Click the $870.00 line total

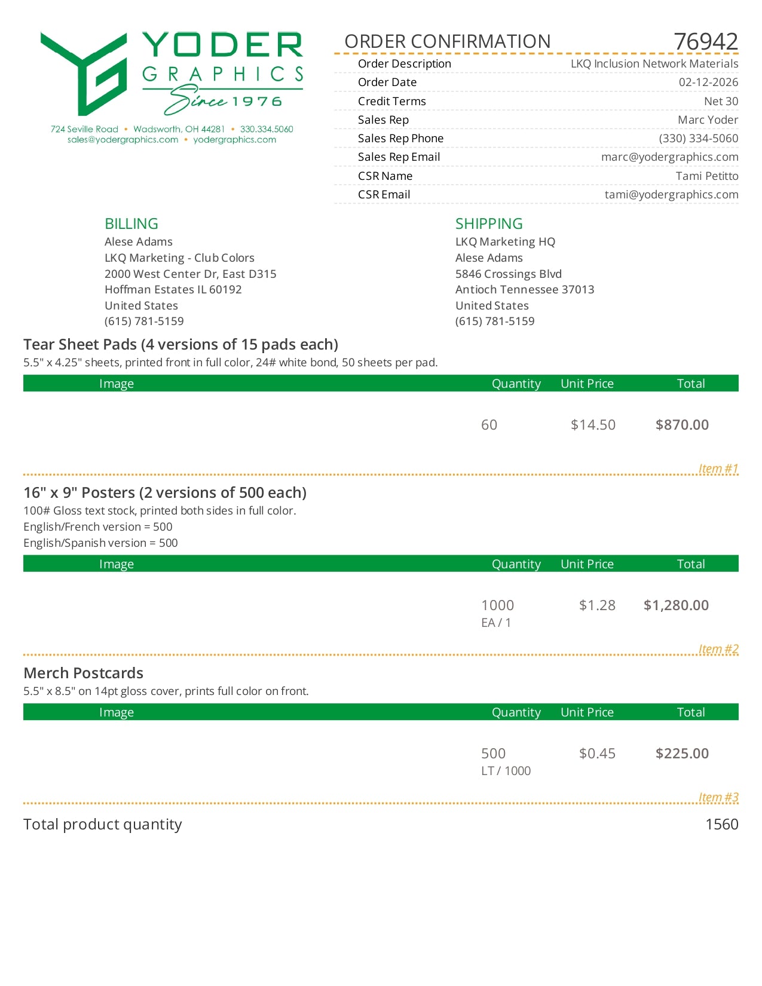point(682,425)
